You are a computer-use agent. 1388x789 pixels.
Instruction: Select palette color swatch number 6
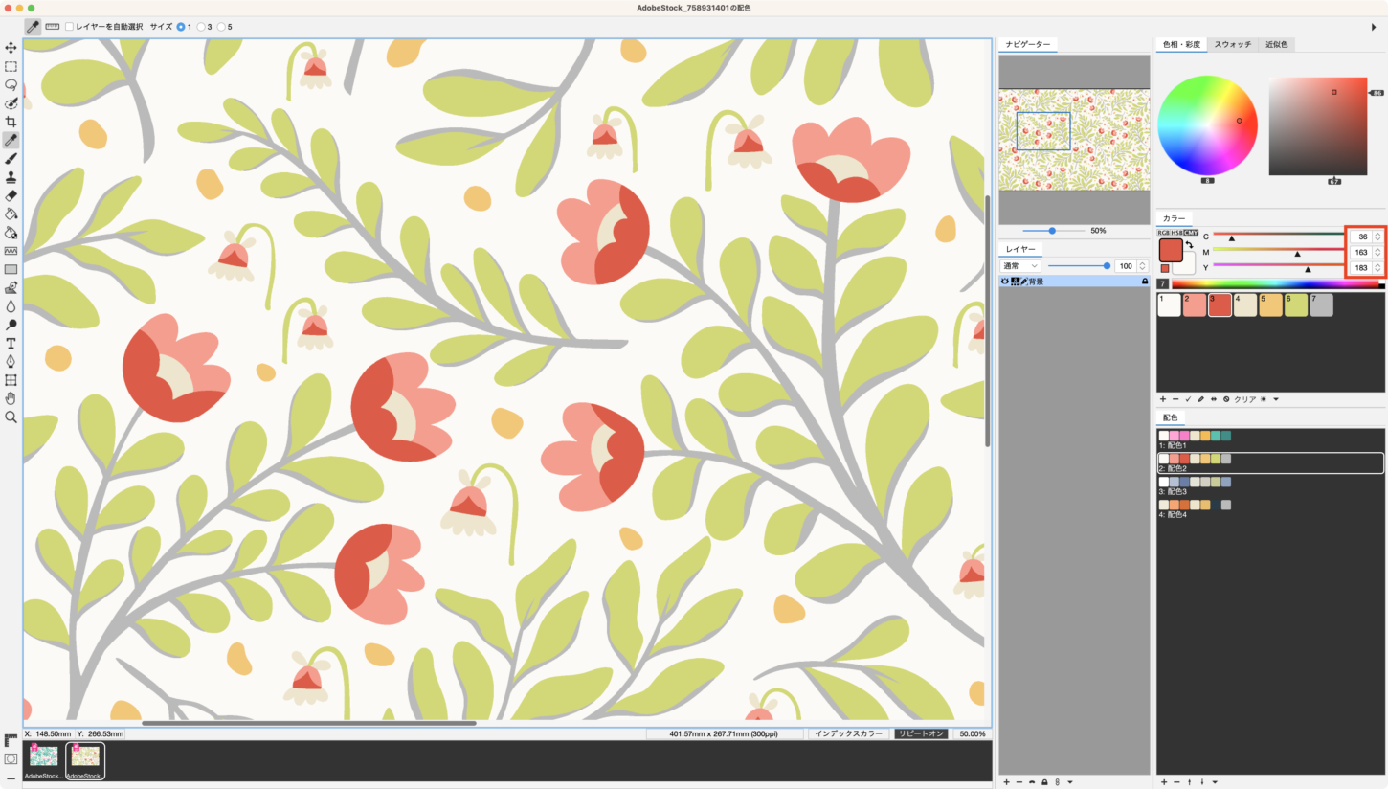(x=1296, y=305)
